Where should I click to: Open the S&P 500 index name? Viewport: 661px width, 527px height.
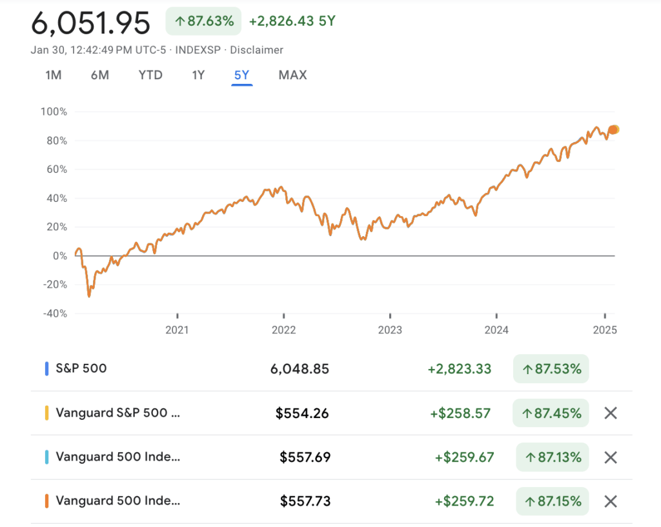pos(81,369)
